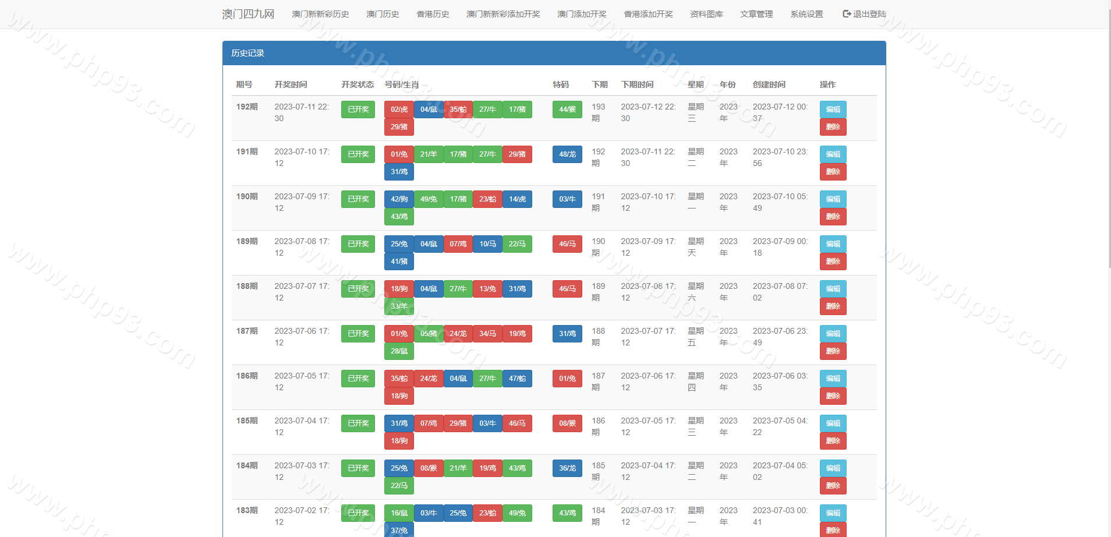Navigate to 澳门添加开奖
This screenshot has width=1111, height=537.
click(x=582, y=14)
